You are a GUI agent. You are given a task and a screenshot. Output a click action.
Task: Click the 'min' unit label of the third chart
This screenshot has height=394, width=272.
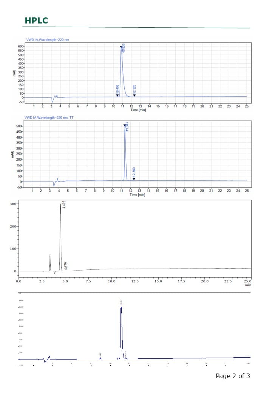pyautogui.click(x=248, y=285)
